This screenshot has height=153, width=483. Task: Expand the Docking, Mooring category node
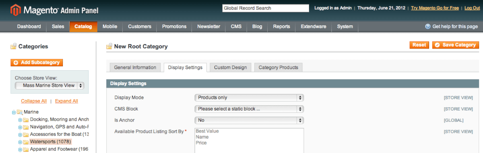point(20,120)
